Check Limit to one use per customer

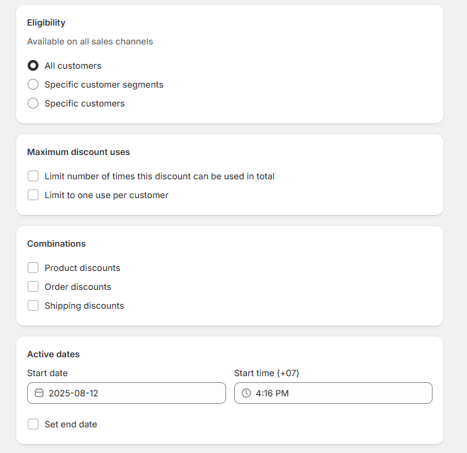pos(33,195)
